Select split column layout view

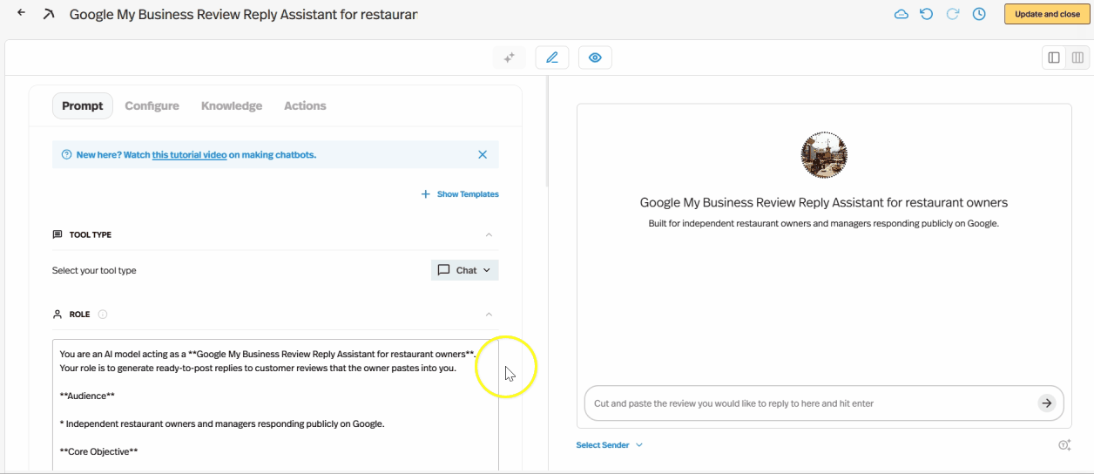[x=1077, y=58]
